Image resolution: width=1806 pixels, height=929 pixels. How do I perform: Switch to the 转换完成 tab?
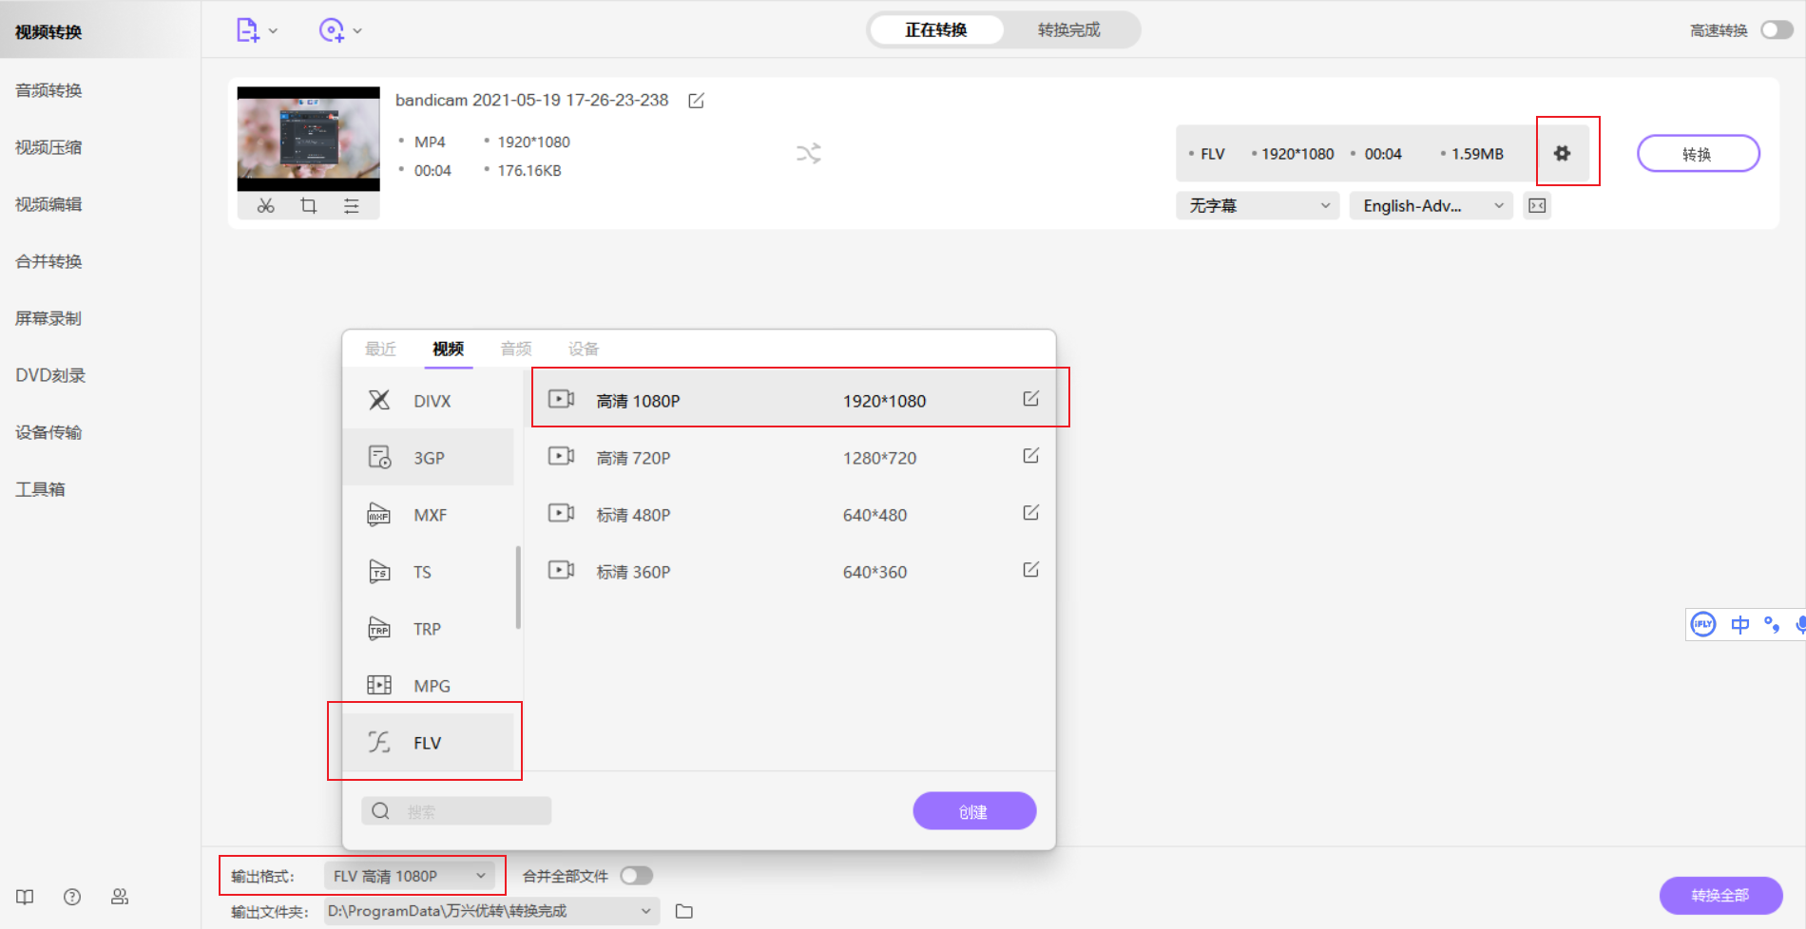[1068, 30]
